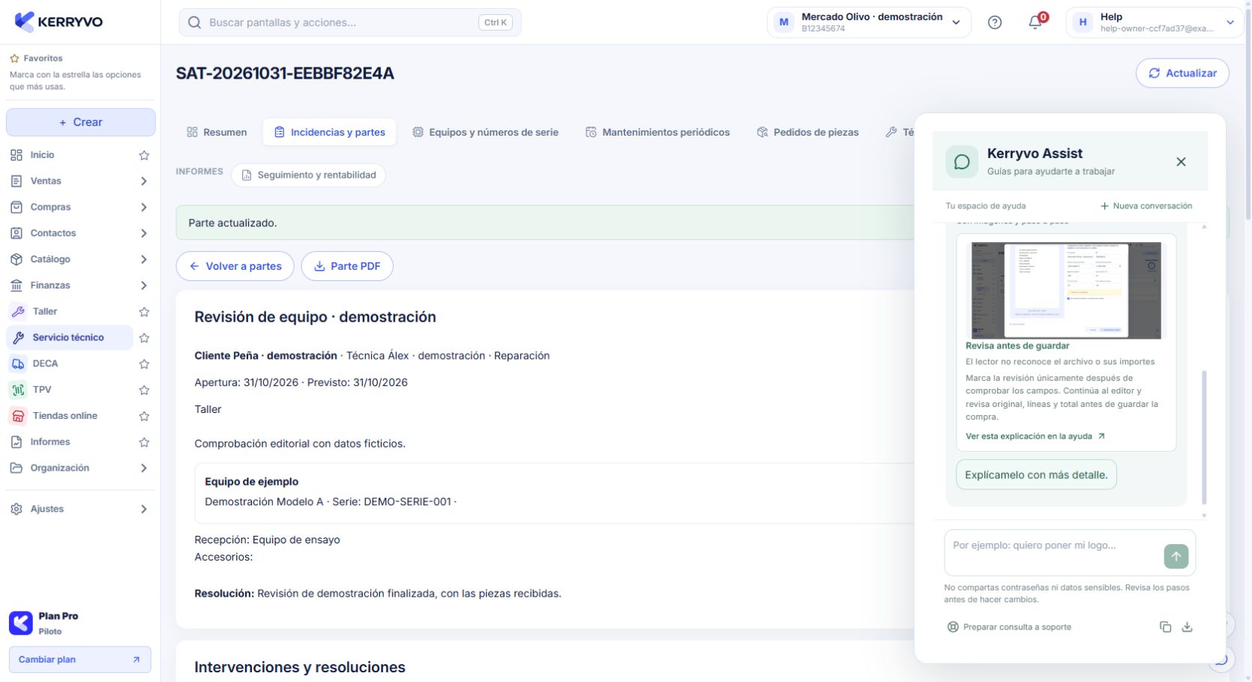The width and height of the screenshot is (1252, 682).
Task: Open the Help user account menu
Action: [x=1155, y=22]
